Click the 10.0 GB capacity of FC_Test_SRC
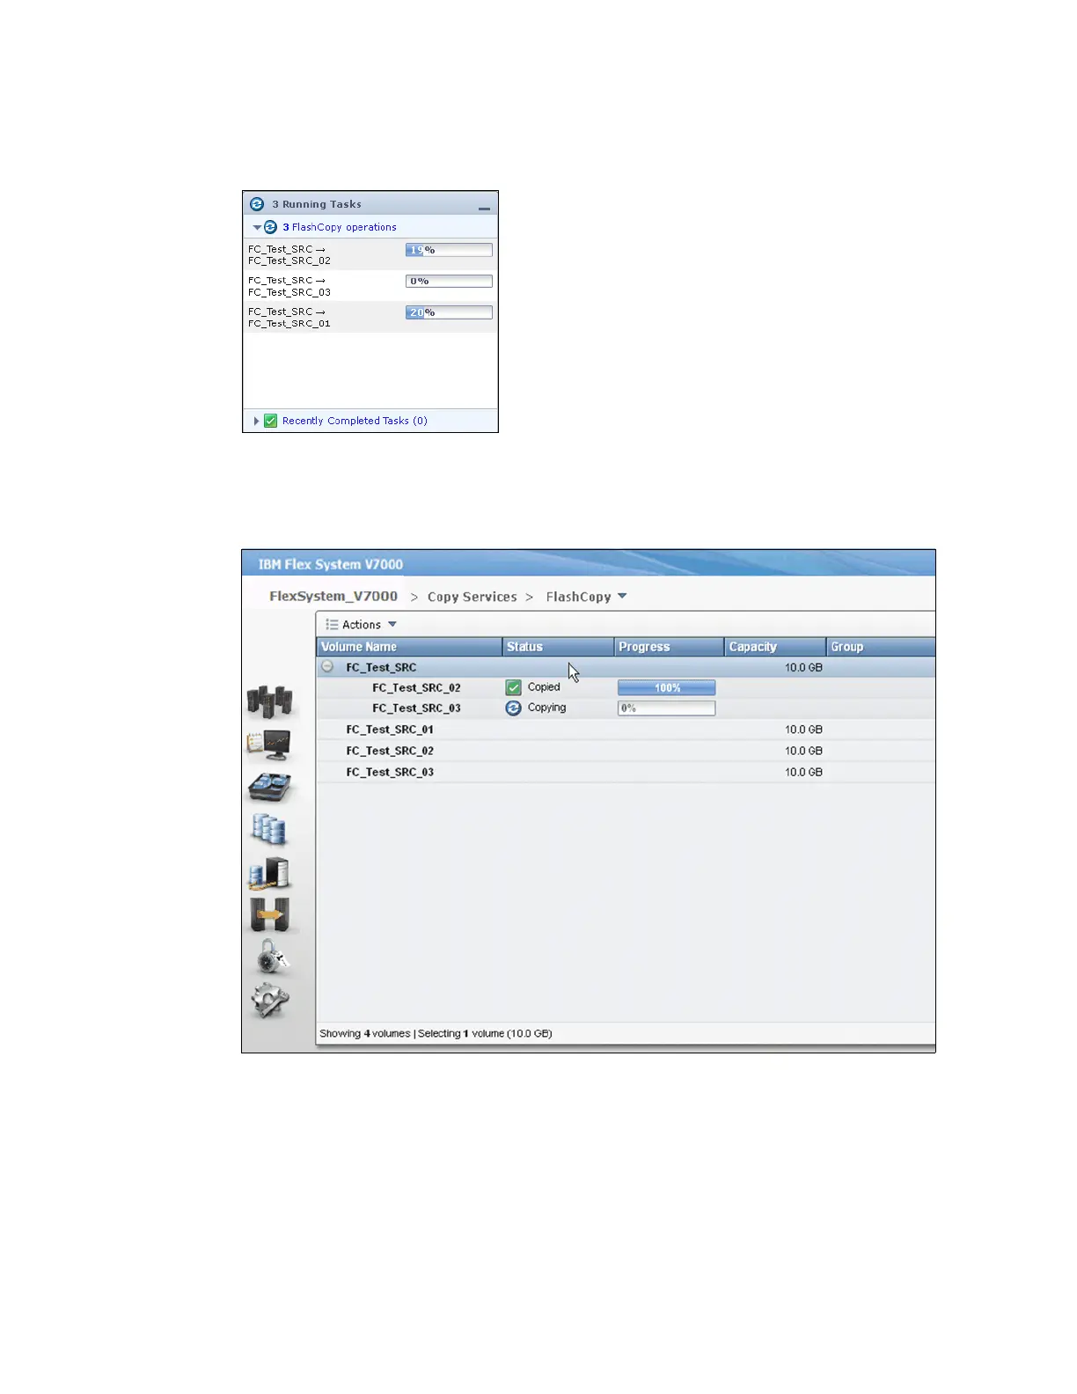Screen dimensions: 1077x1394 point(803,668)
